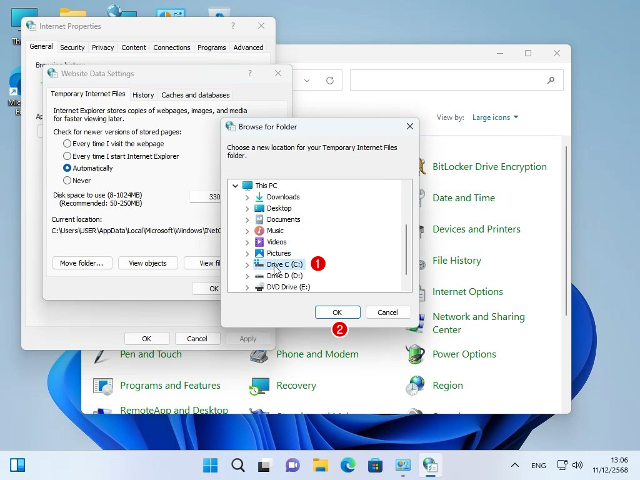Open File Explorer from the taskbar
640x480 pixels.
[x=321, y=465]
